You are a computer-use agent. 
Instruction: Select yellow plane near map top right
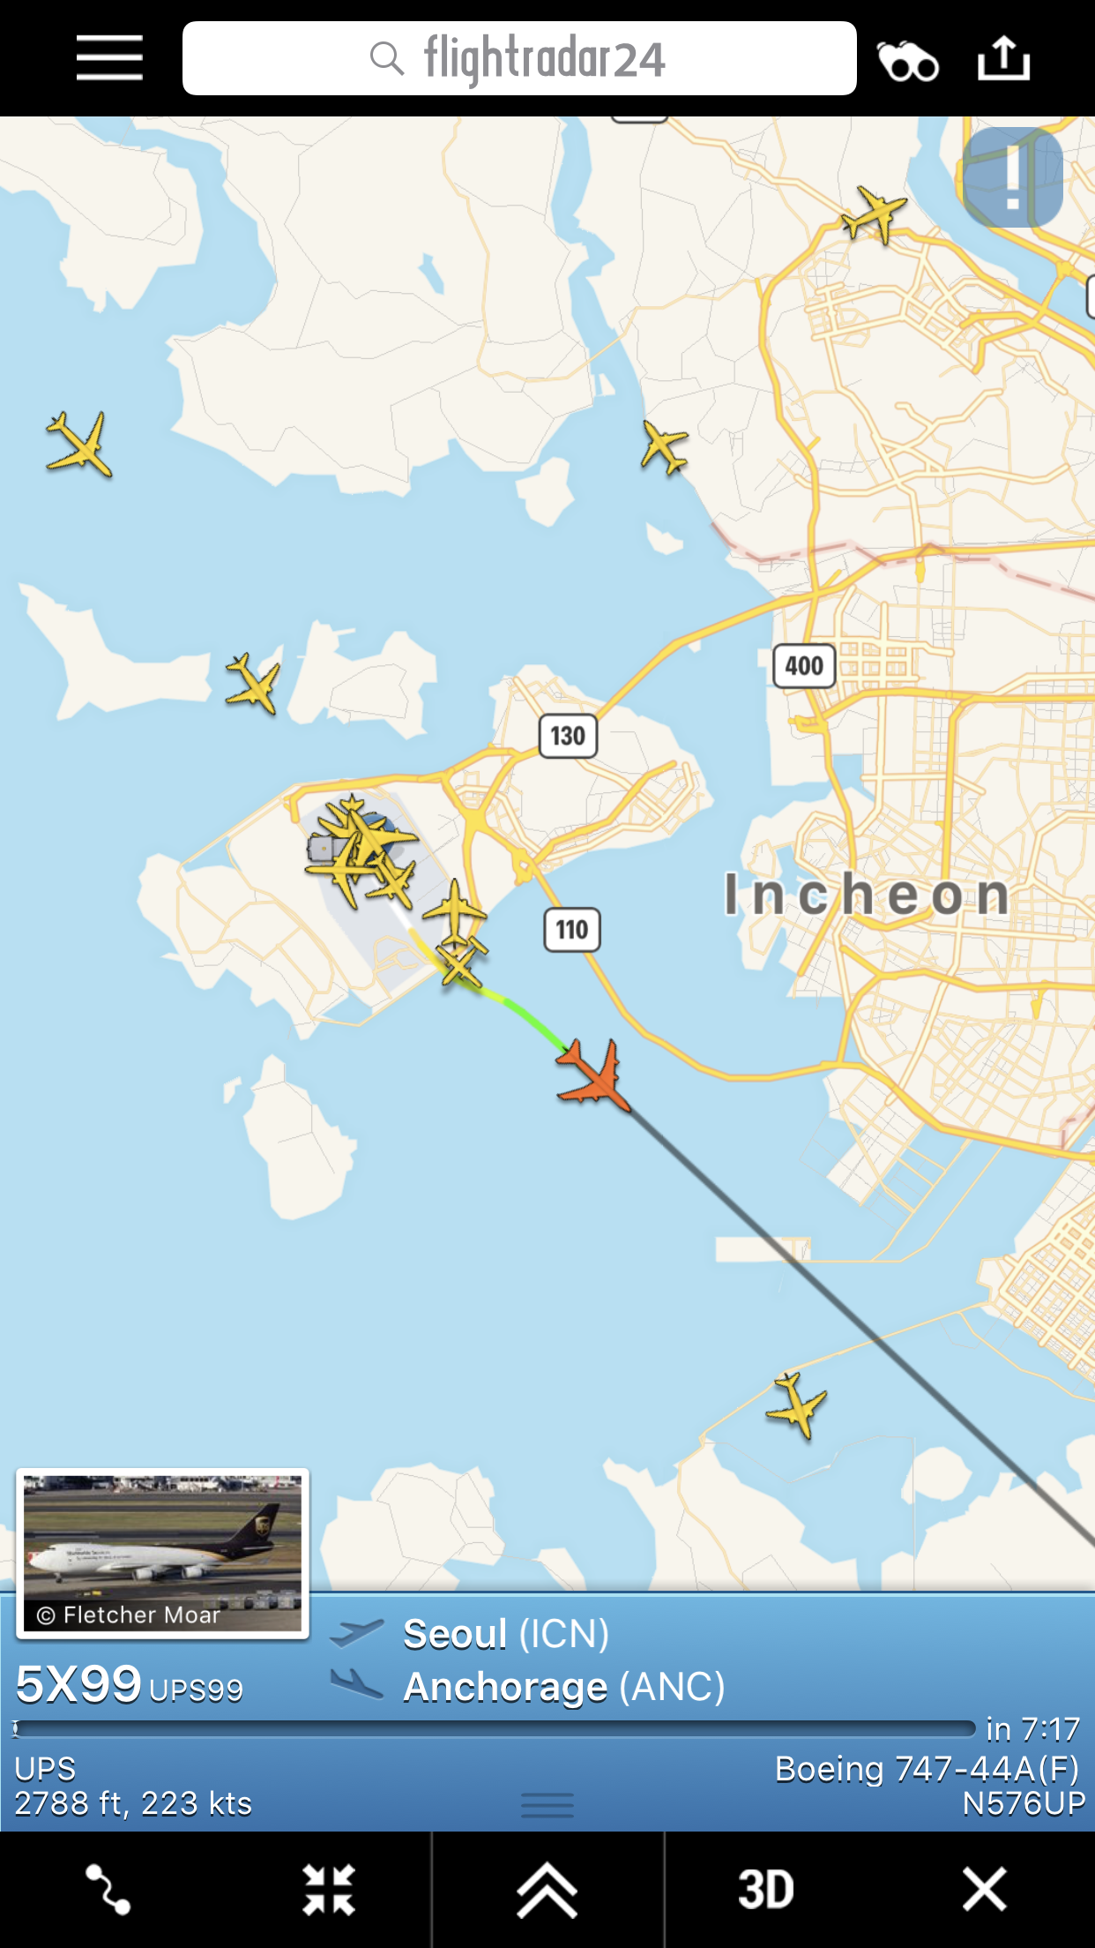click(x=874, y=214)
